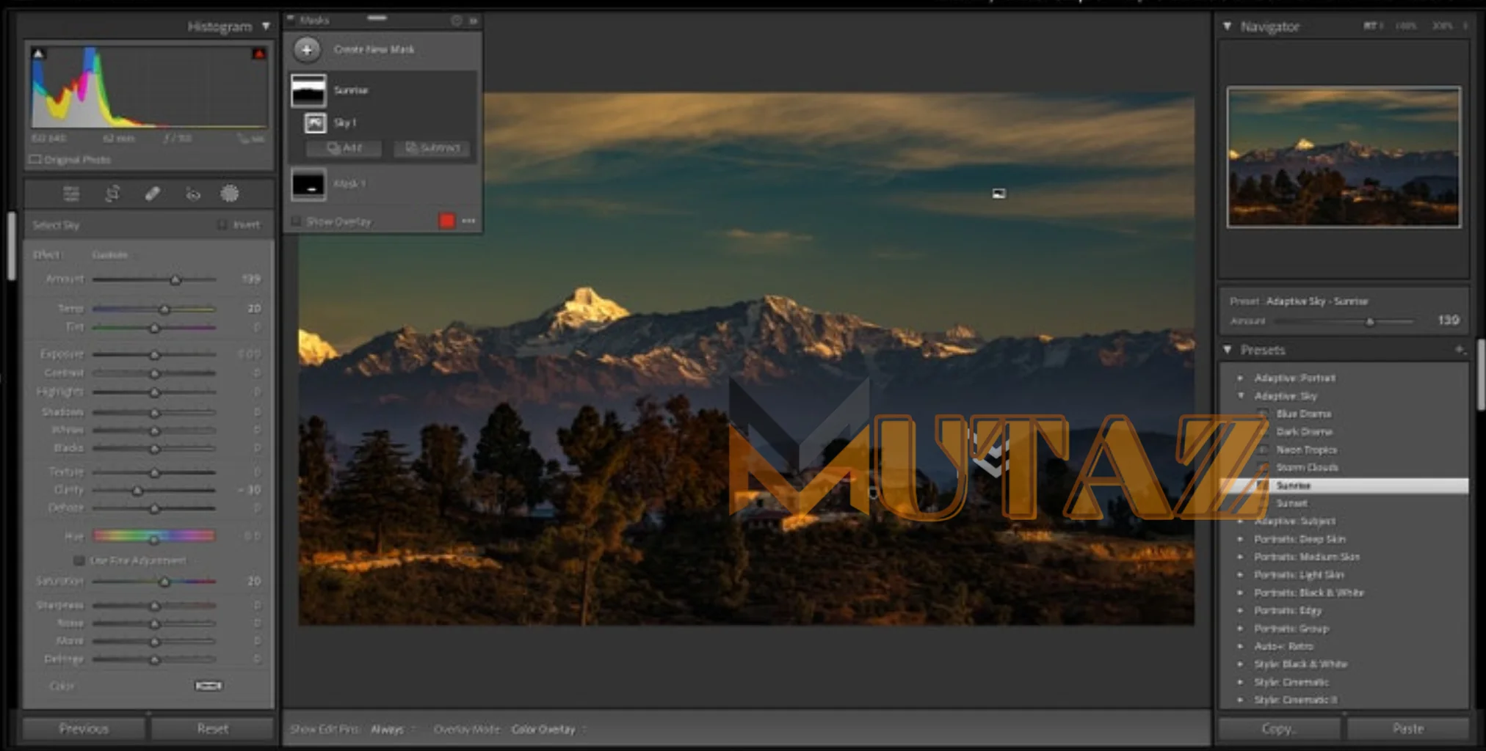Viewport: 1486px width, 751px height.
Task: Expand the Auto+: Retro preset group
Action: 1240,647
